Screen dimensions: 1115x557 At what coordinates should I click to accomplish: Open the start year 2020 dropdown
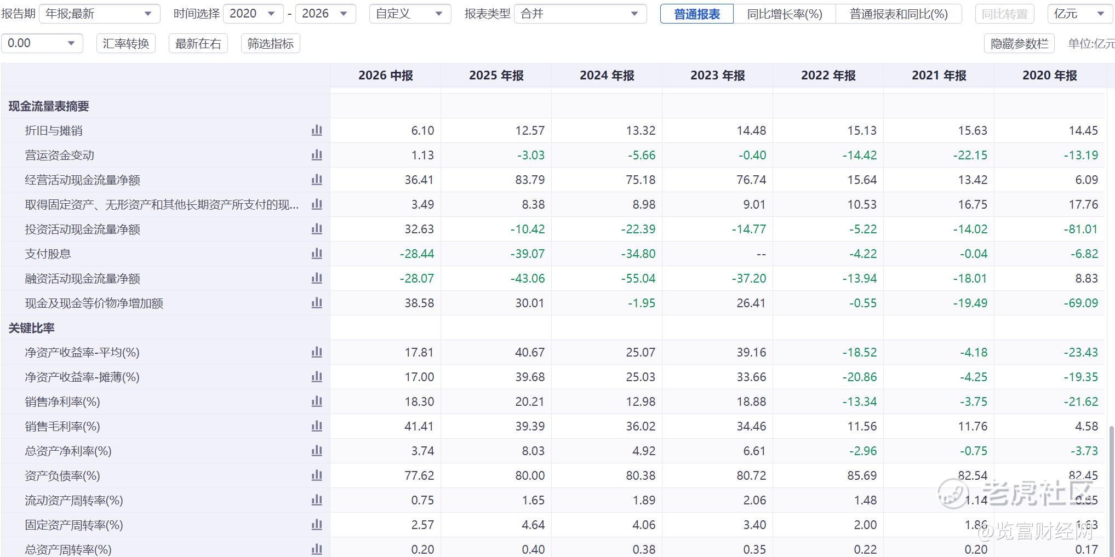click(253, 14)
